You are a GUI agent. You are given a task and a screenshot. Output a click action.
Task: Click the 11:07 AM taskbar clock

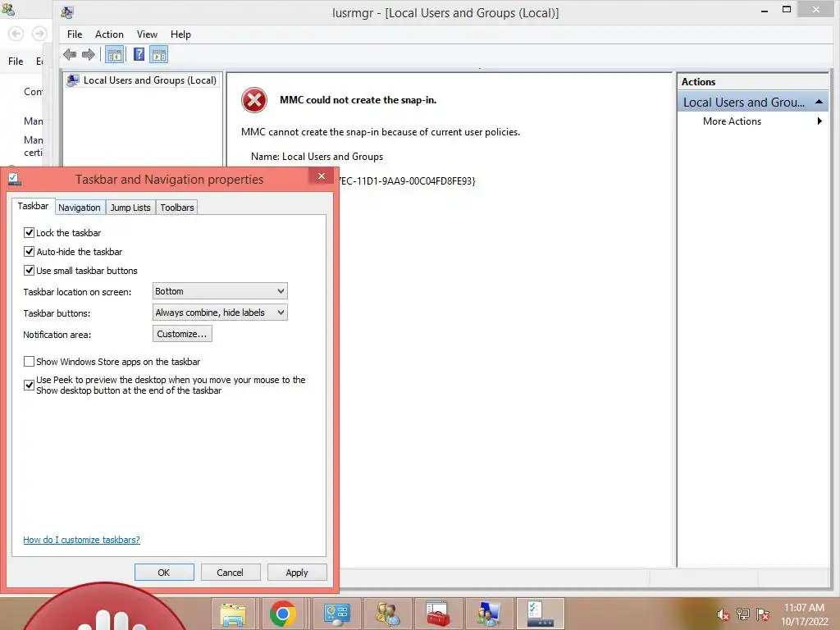(804, 608)
